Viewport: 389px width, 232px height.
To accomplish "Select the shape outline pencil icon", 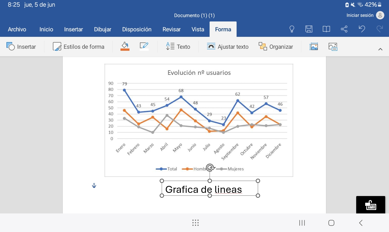I will 144,46.
